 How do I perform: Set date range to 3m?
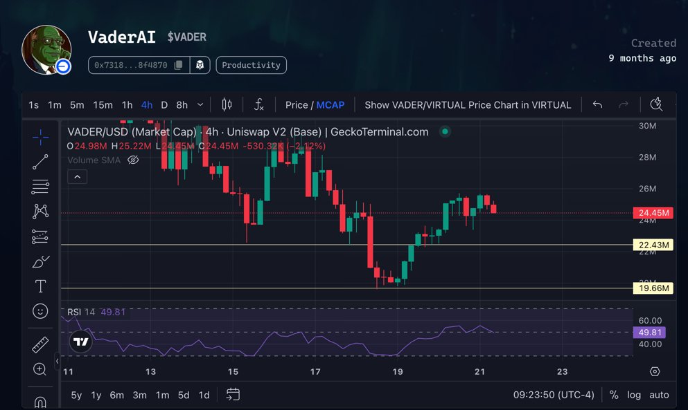[x=139, y=395]
